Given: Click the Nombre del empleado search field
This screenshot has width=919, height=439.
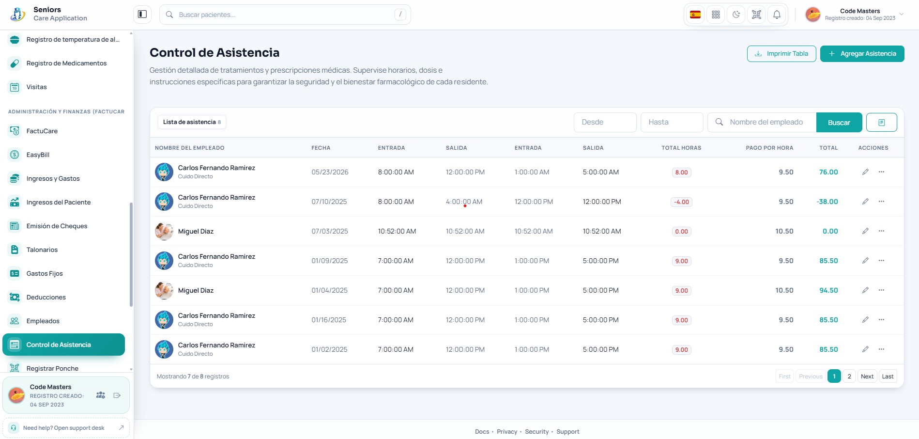Looking at the screenshot, I should [762, 122].
